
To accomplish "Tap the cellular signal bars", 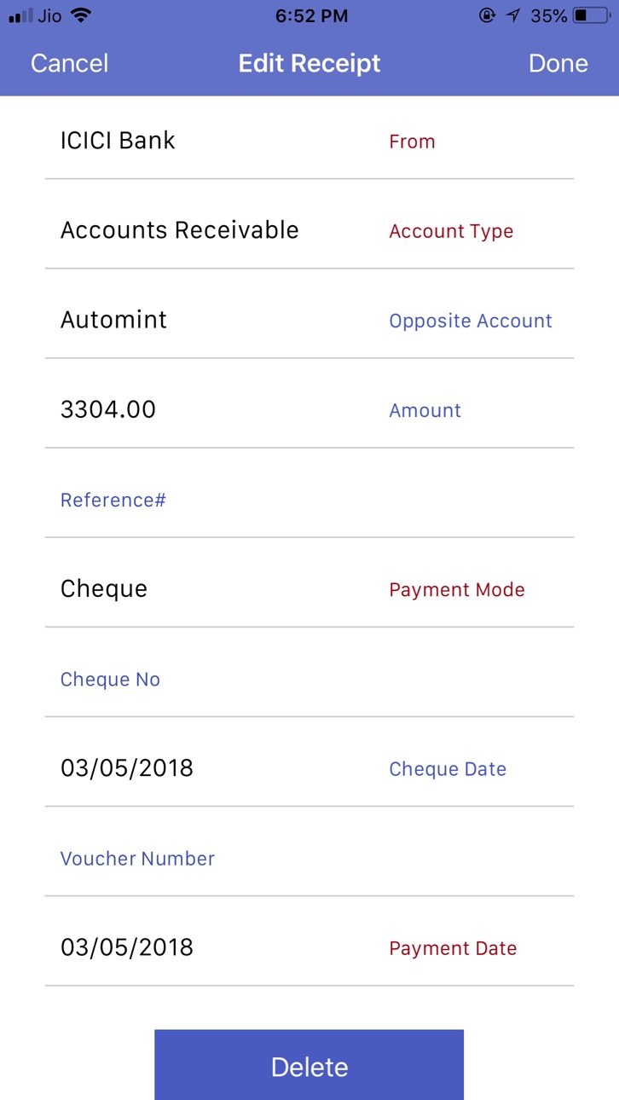I will tap(20, 16).
